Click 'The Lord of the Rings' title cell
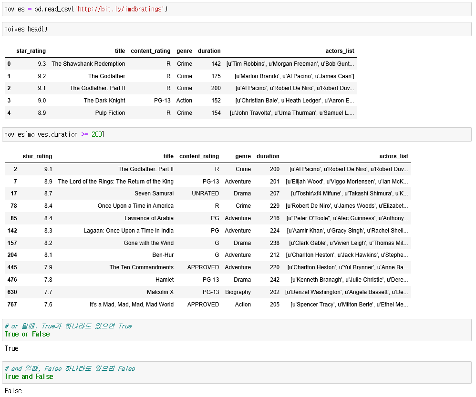The height and width of the screenshot is (397, 476). [115, 182]
